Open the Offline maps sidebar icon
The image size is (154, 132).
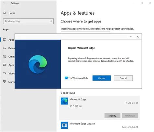pyautogui.click(x=4, y=57)
